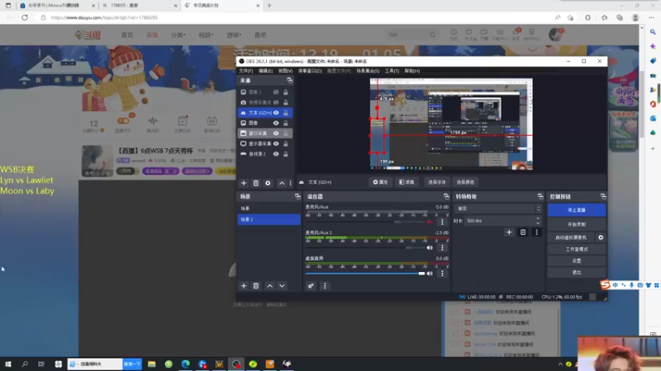
Task: Open three-dot options for 麦克风/Aux 2 channel
Action: pos(442,248)
